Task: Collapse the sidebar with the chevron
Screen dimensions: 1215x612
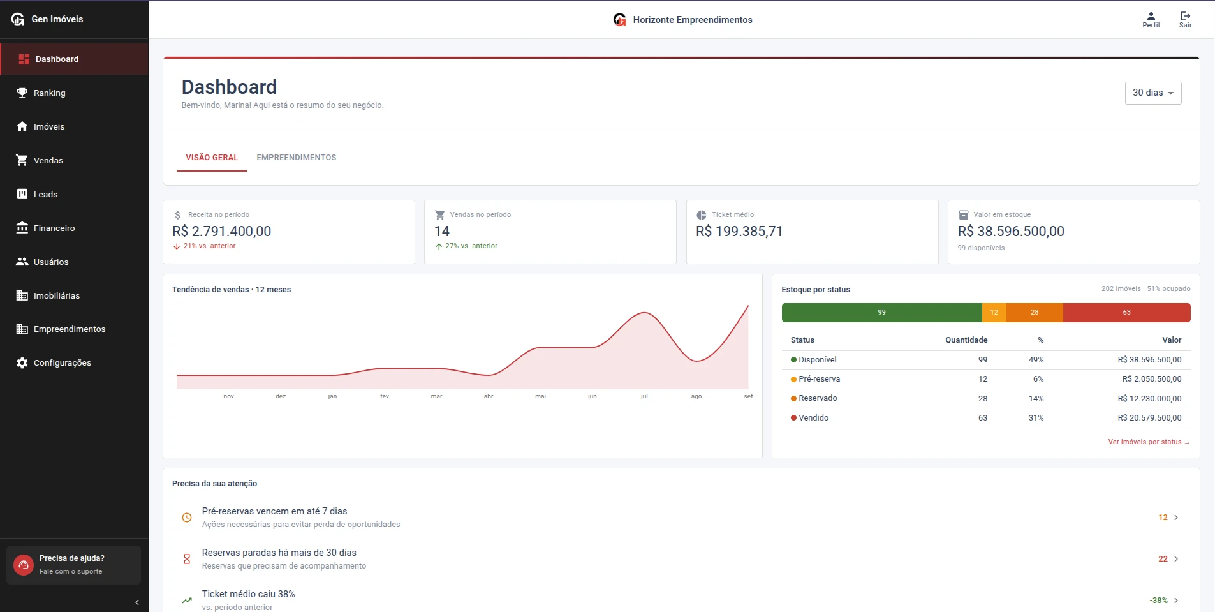Action: coord(137,602)
